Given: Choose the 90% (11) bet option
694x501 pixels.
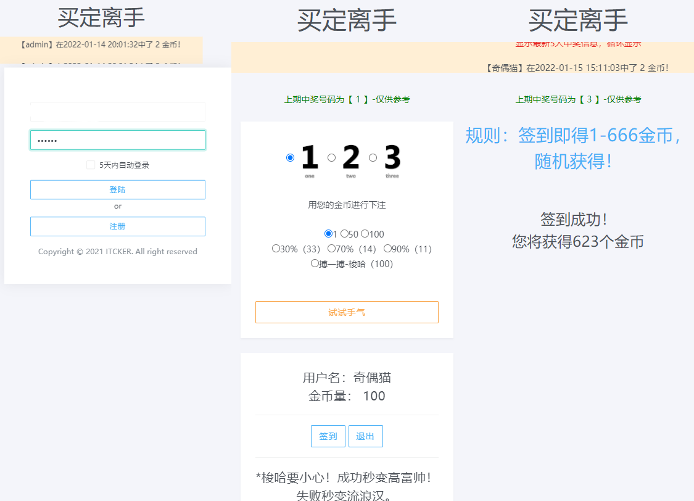Looking at the screenshot, I should point(387,248).
